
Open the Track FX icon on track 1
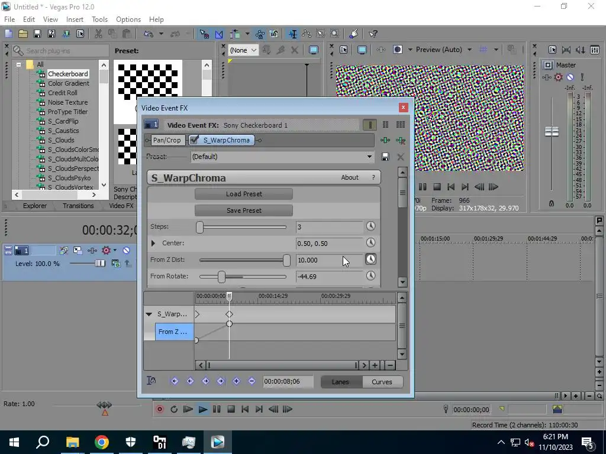pos(92,251)
